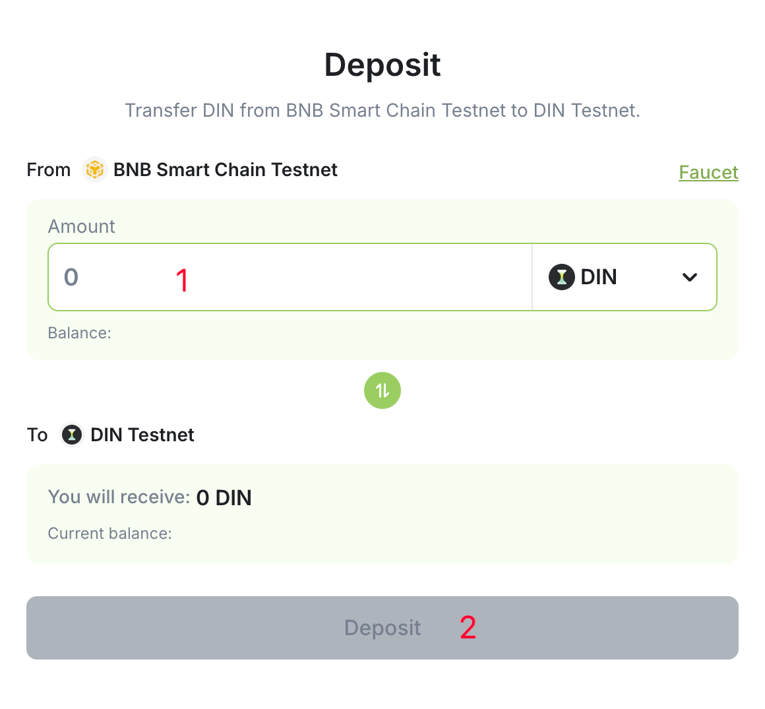Click the Amount field label
The height and width of the screenshot is (709, 765).
[82, 226]
